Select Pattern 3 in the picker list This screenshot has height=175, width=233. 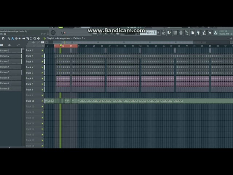(x=11, y=62)
